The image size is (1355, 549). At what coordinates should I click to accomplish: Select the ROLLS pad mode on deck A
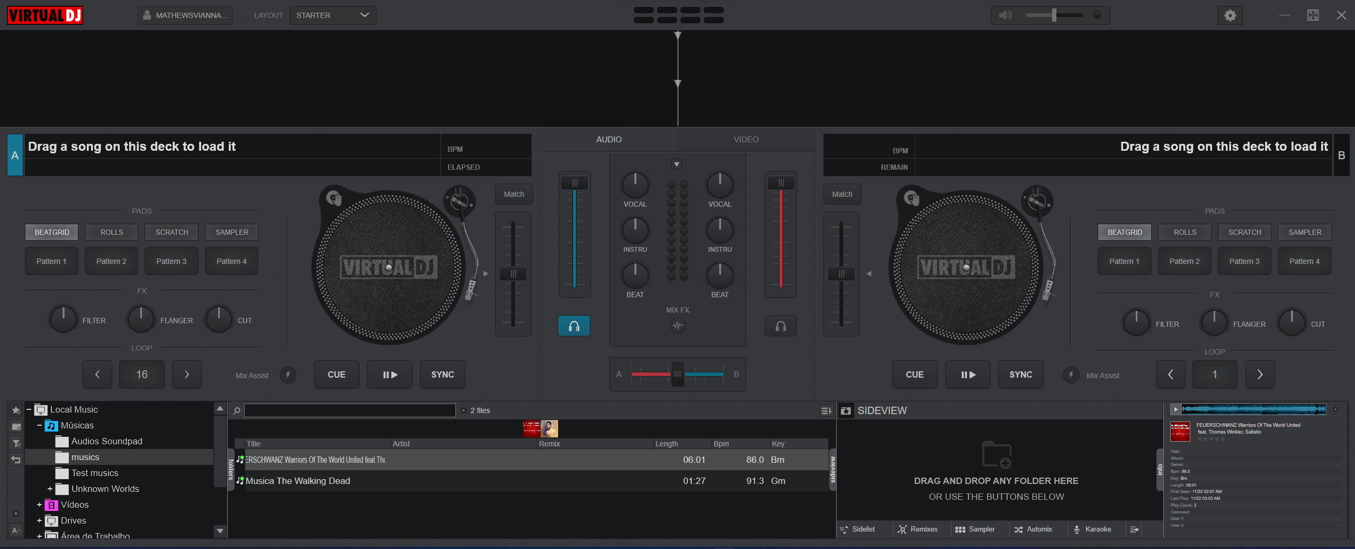pos(112,232)
